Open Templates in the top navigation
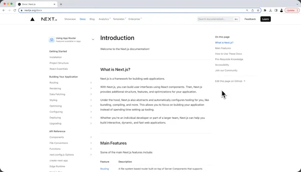 point(119,19)
